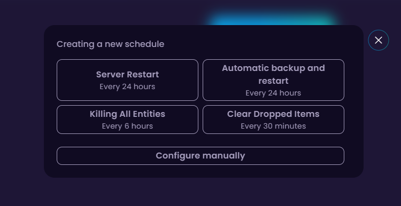The image size is (401, 206).
Task: Click "Every 24 hours" under Automatic backup
Action: 273,93
